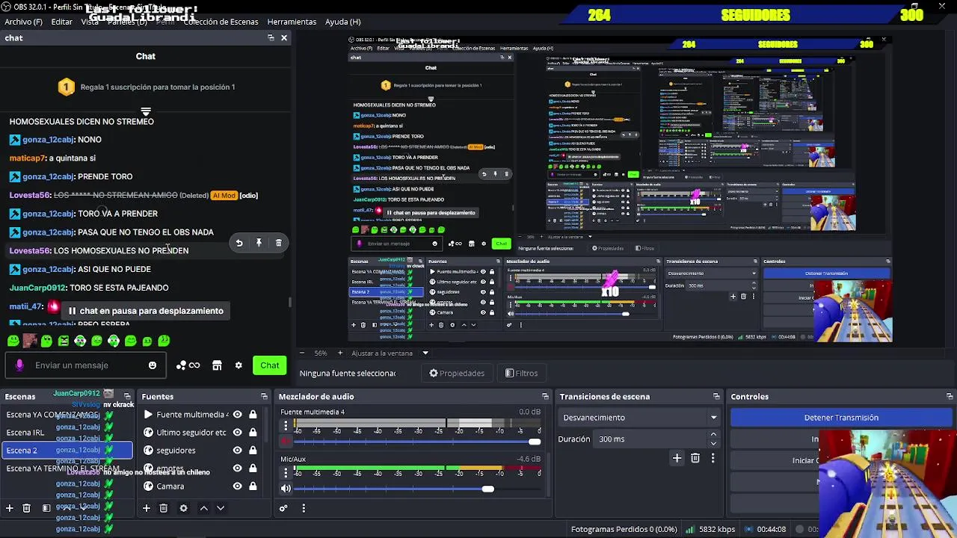Viewport: 957px width, 538px height.
Task: Open the emoji picker in chat input
Action: click(x=153, y=365)
